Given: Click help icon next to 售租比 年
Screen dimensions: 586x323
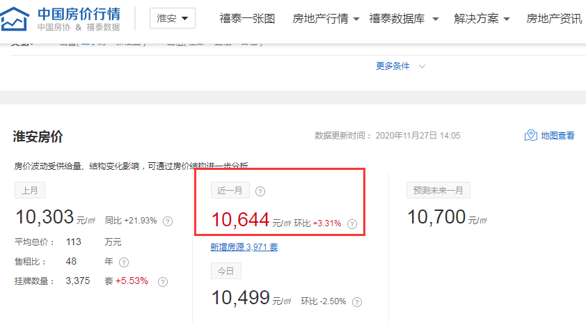Looking at the screenshot, I should coord(124,262).
